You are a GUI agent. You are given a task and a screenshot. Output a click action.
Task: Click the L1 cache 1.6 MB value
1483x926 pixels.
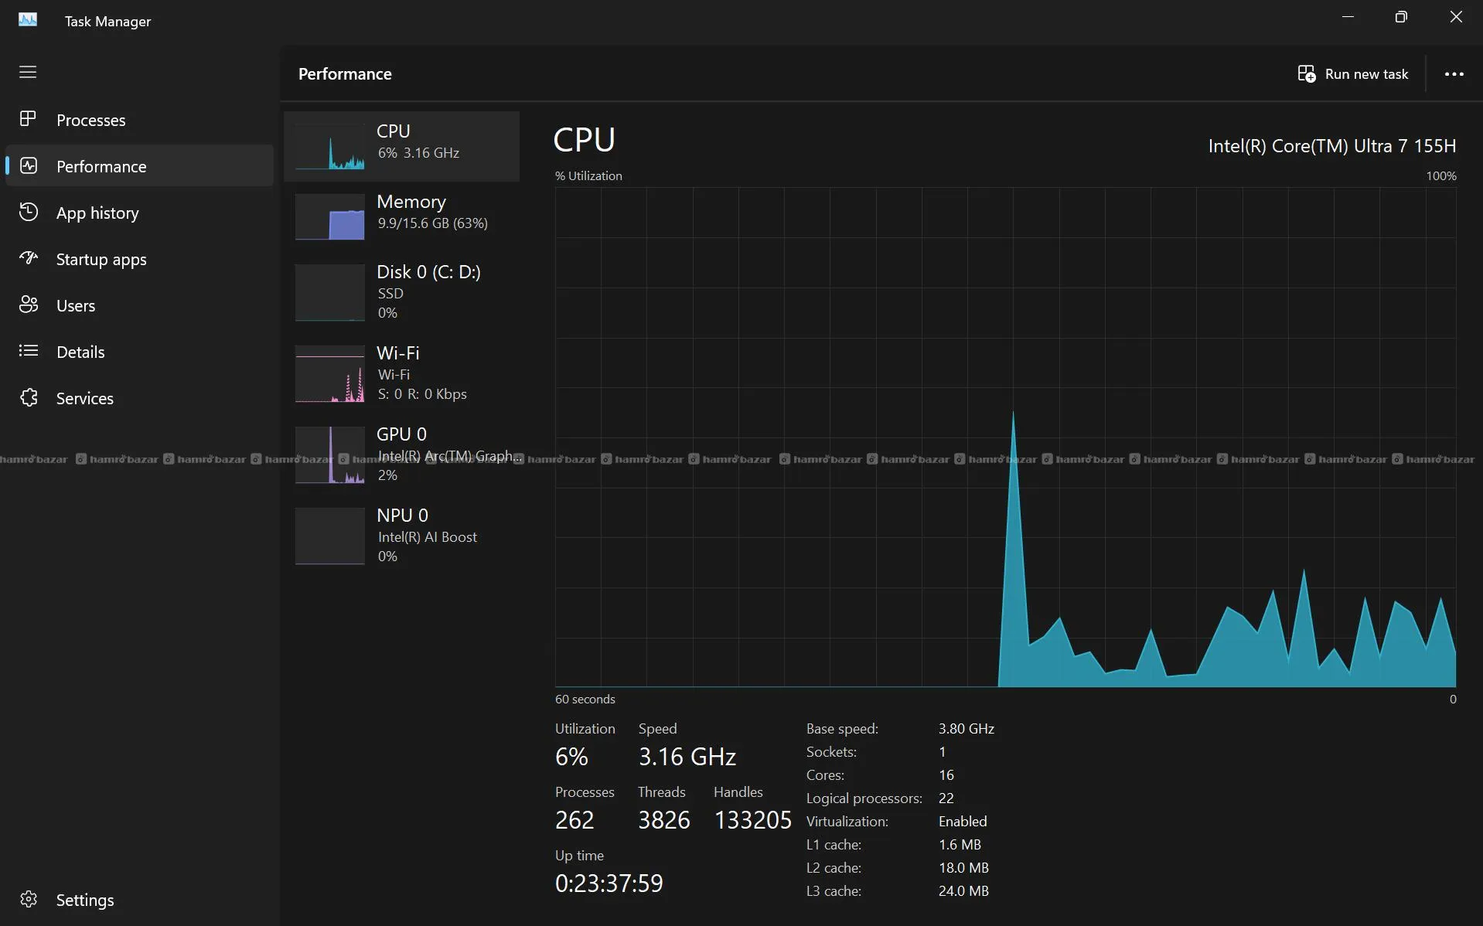[x=960, y=845]
